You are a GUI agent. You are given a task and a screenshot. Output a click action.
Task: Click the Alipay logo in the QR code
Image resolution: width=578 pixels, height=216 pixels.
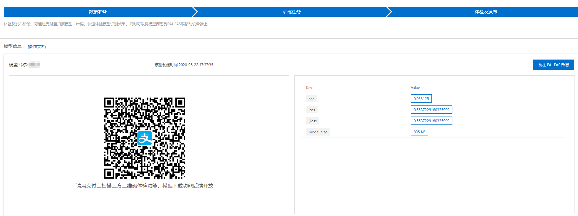145,138
